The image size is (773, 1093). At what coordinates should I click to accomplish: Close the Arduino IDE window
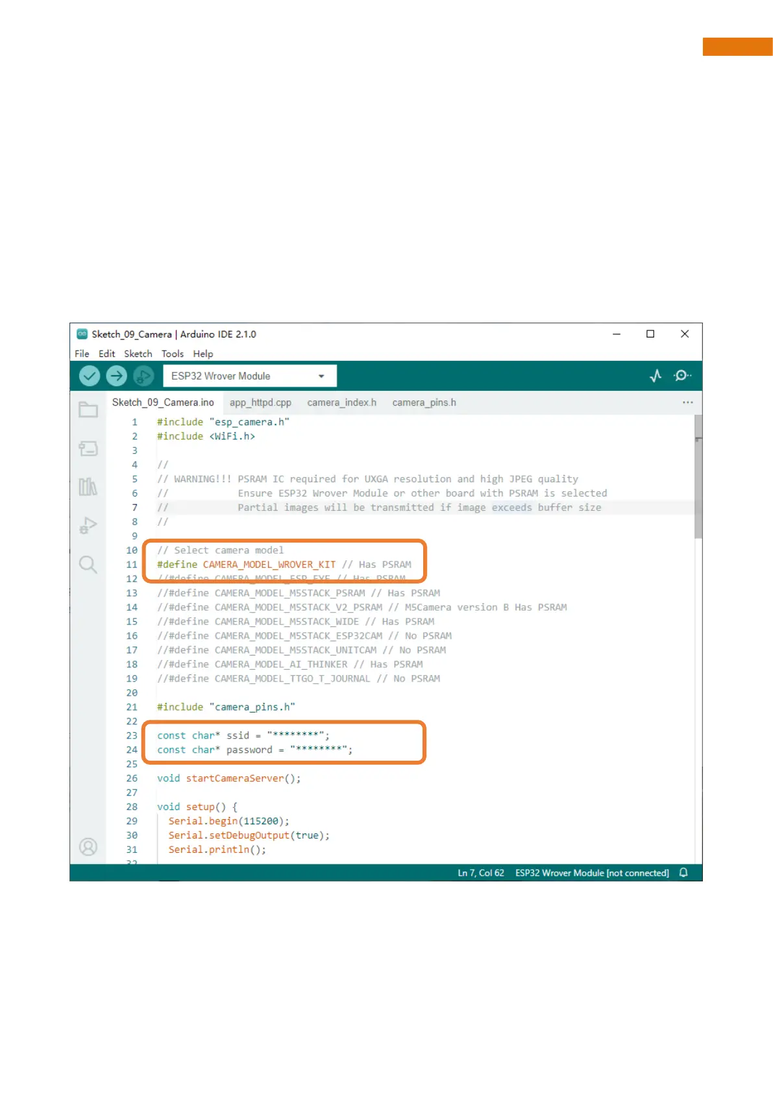pyautogui.click(x=685, y=334)
